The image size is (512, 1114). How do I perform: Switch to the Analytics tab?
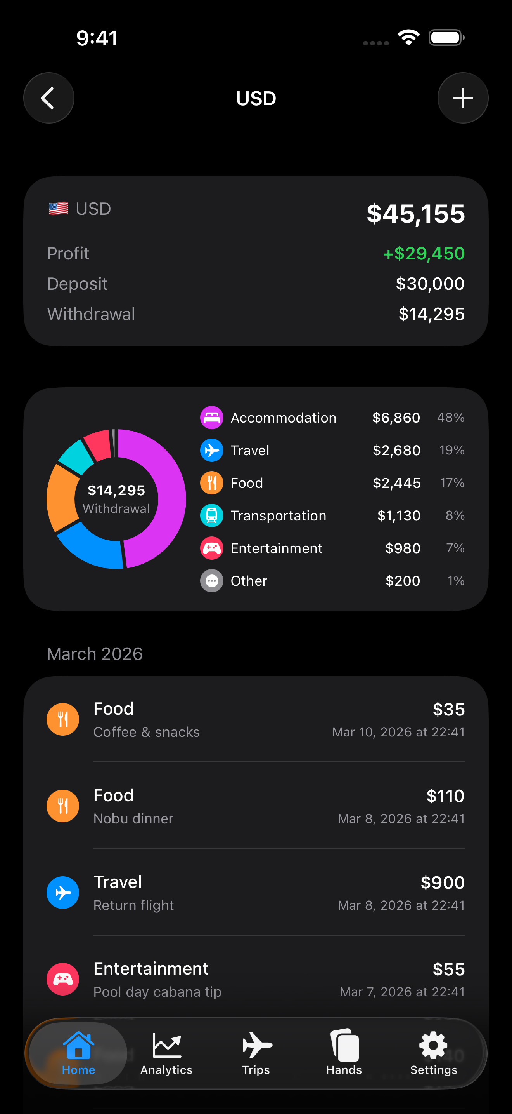(x=166, y=1053)
